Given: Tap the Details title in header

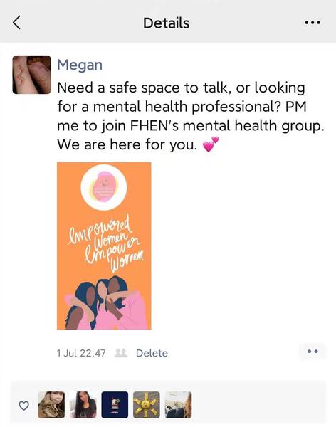Looking at the screenshot, I should [x=167, y=23].
